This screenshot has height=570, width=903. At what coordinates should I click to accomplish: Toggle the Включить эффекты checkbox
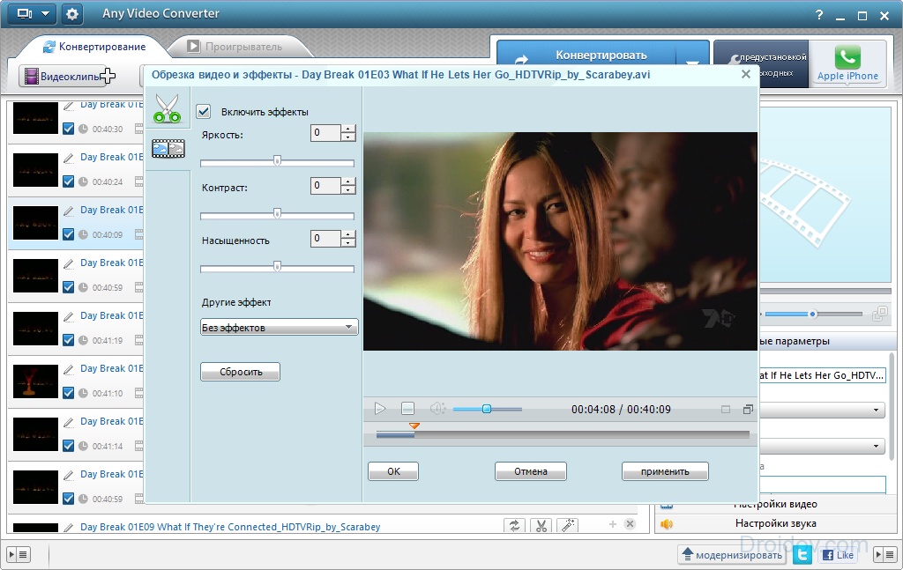point(204,112)
